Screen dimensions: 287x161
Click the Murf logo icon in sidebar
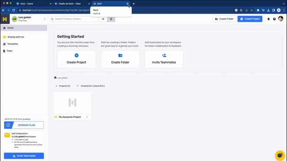[5, 19]
